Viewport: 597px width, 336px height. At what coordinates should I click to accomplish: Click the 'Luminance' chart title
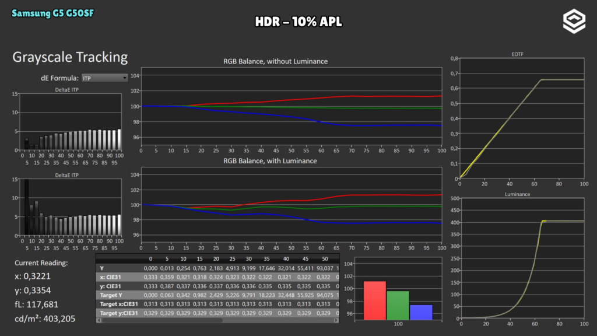517,194
